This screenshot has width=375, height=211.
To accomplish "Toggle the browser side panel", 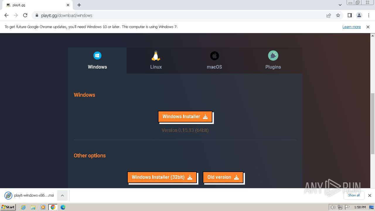I will click(x=350, y=15).
